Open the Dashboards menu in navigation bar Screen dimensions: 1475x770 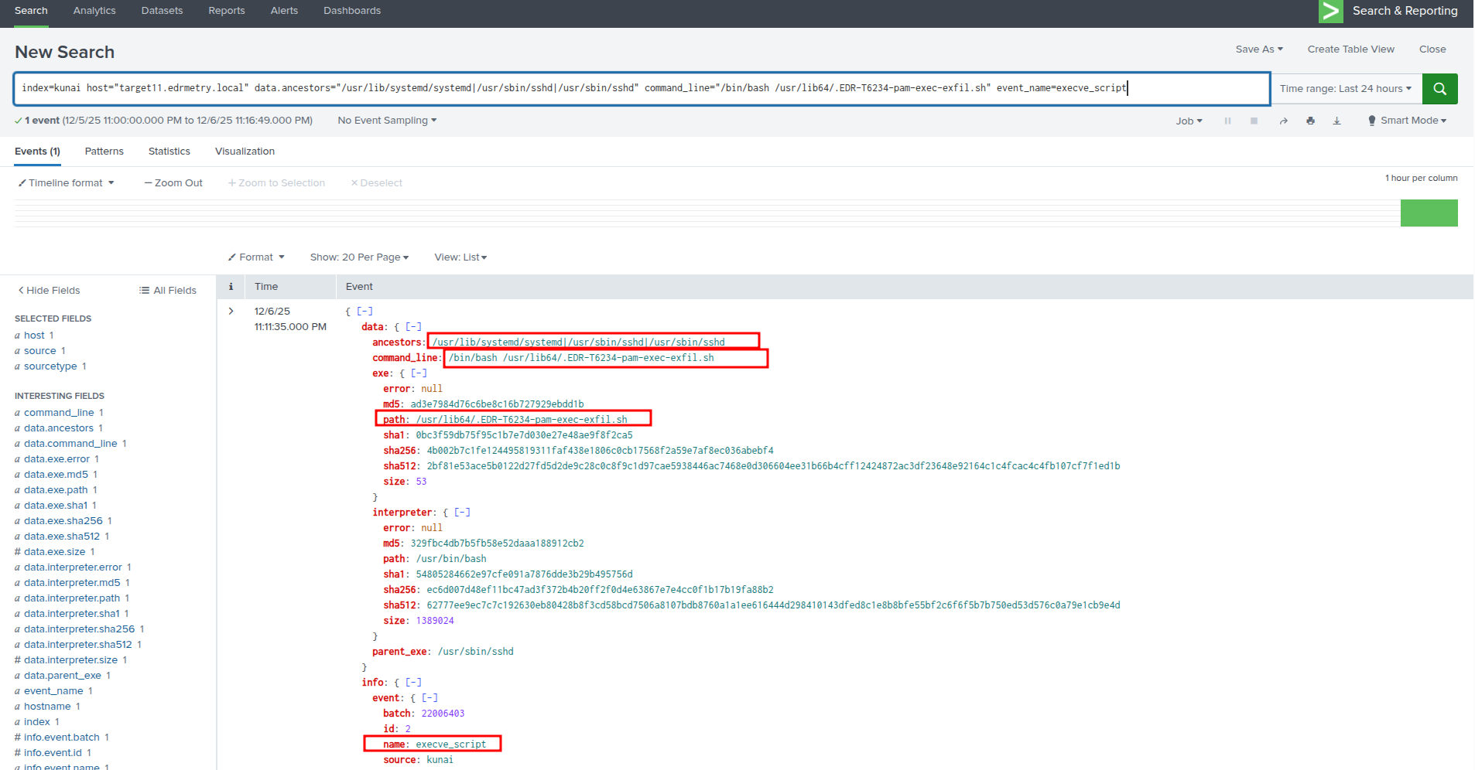click(351, 11)
